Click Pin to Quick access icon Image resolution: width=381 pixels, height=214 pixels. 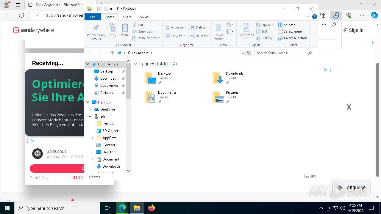(96, 32)
